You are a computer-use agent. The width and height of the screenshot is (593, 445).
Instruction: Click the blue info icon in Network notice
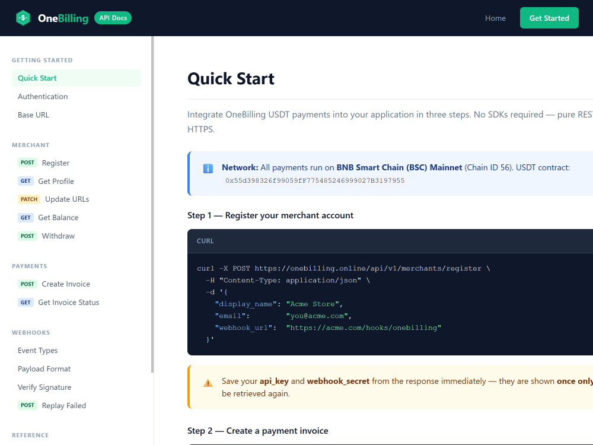pyautogui.click(x=208, y=169)
